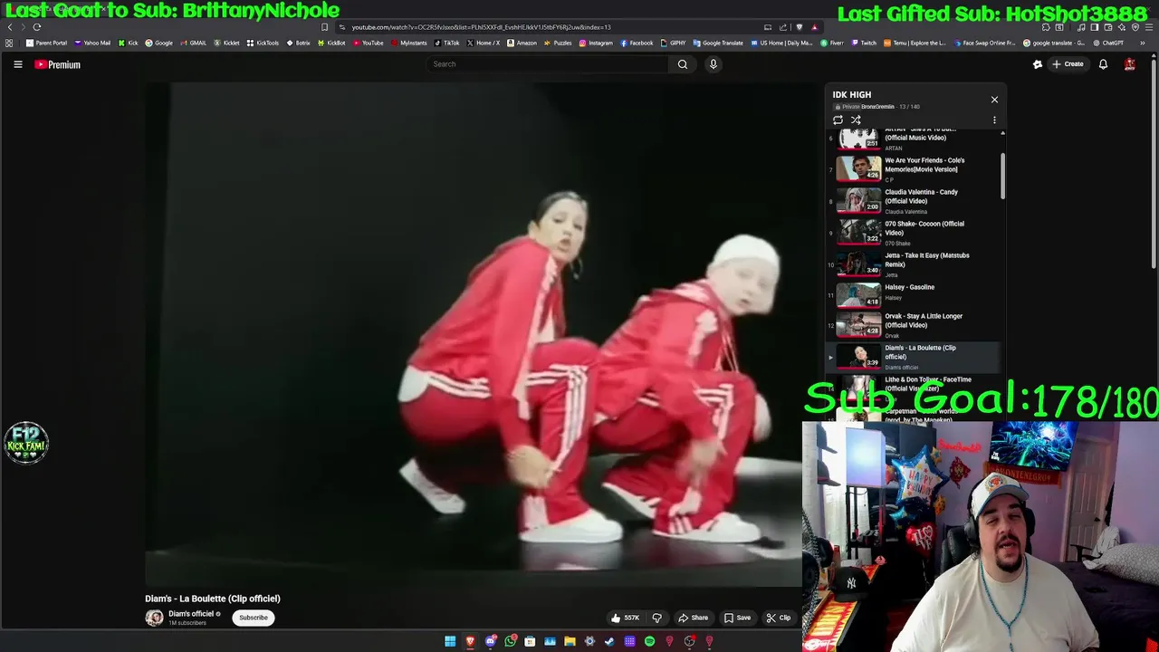
Task: Open Brave Rewards triangle icon
Action: 815,27
